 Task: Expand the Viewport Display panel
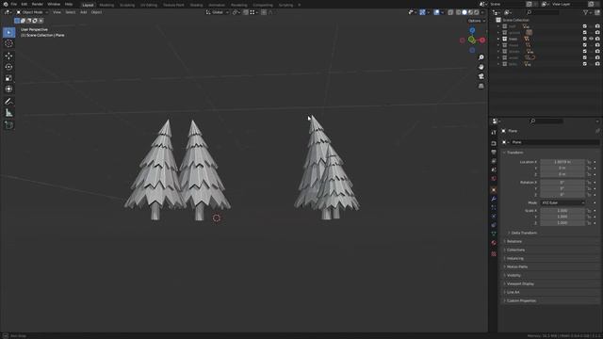click(520, 283)
